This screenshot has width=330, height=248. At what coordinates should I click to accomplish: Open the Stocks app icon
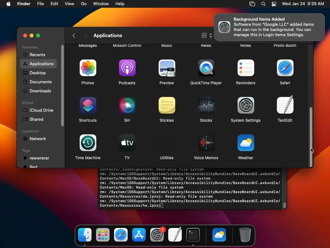206,105
